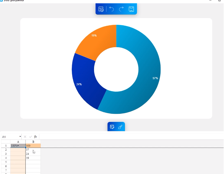Click the 57% data label
This screenshot has width=224, height=174.
point(155,78)
